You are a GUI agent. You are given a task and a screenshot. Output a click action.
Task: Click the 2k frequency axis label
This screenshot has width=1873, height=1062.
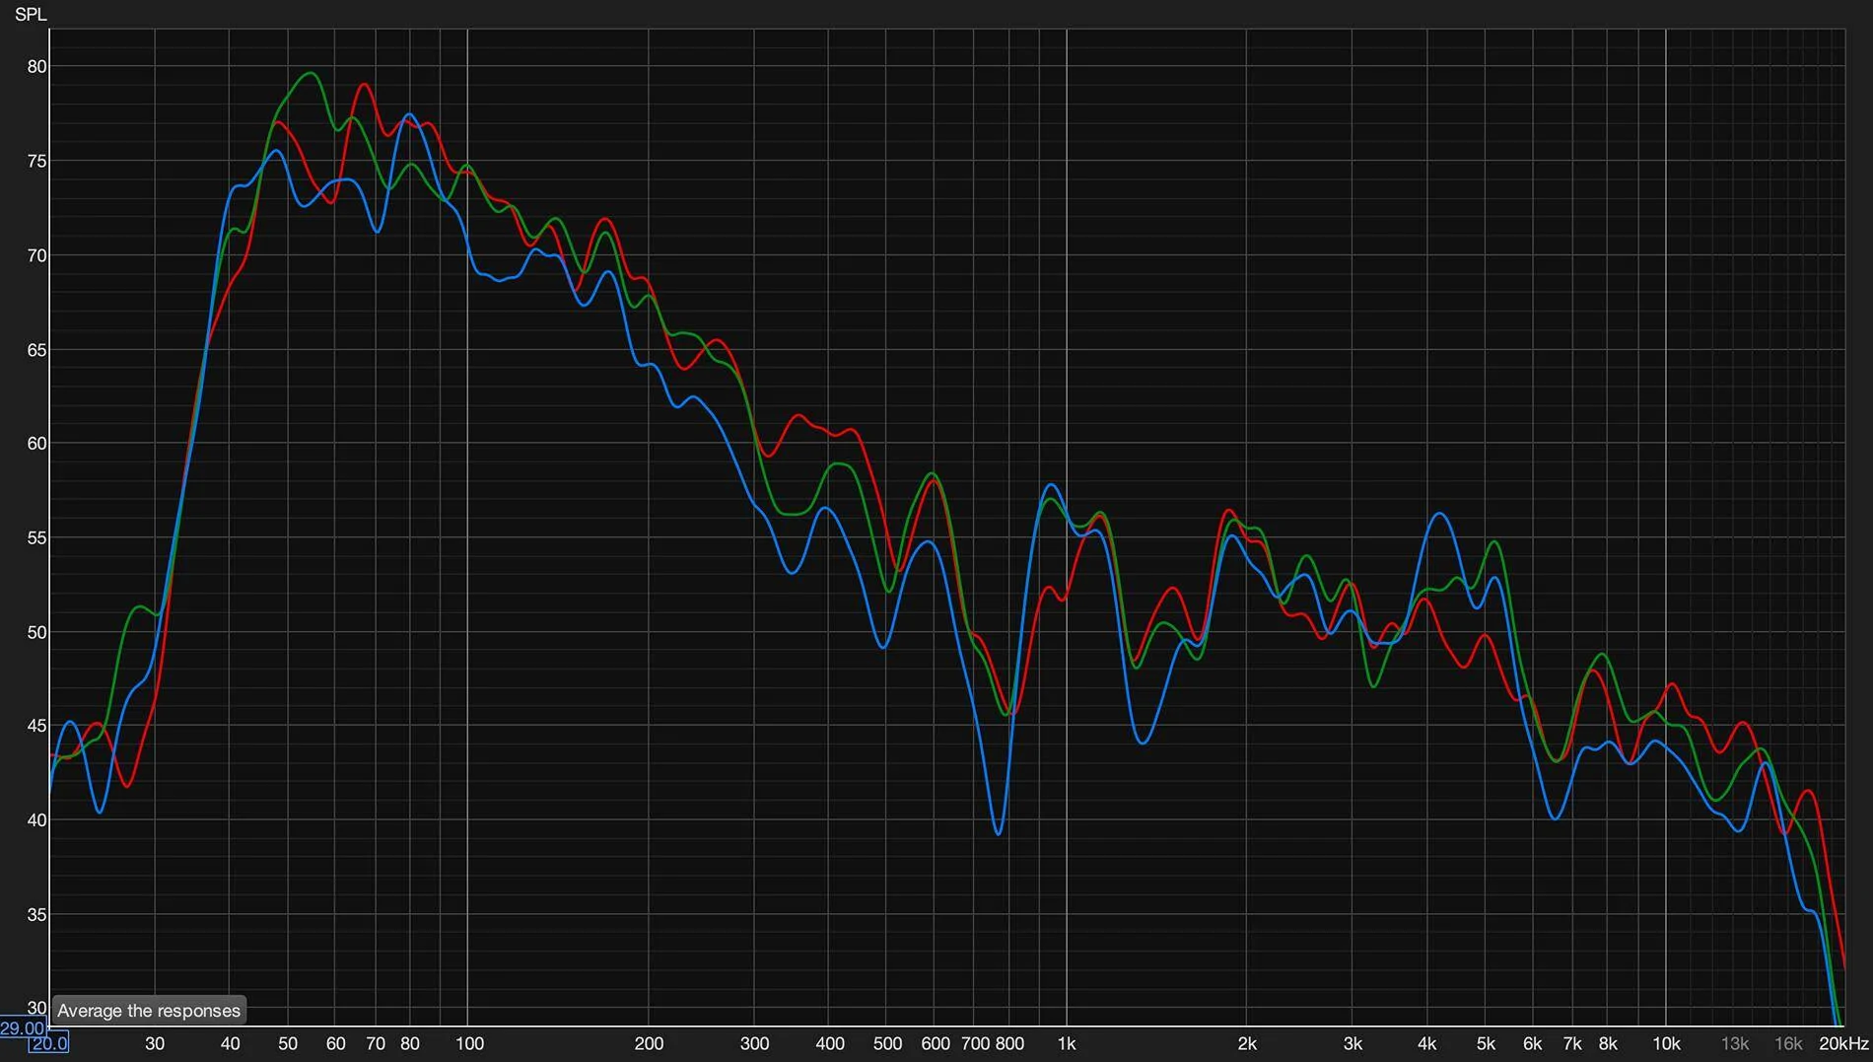click(x=1247, y=1043)
